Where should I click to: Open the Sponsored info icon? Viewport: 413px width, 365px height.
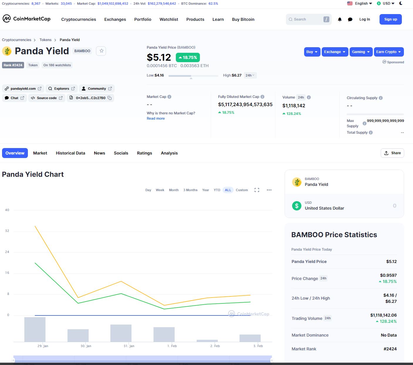[384, 62]
